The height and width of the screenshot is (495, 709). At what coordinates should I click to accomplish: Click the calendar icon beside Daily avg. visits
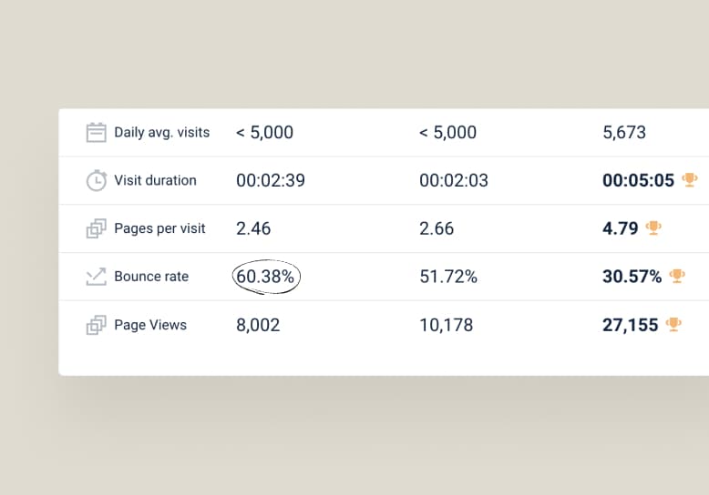(96, 133)
